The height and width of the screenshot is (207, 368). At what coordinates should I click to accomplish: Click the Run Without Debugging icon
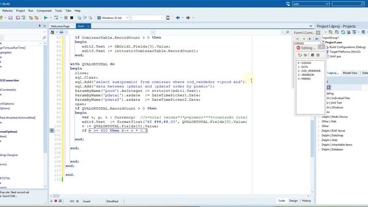tap(56, 18)
